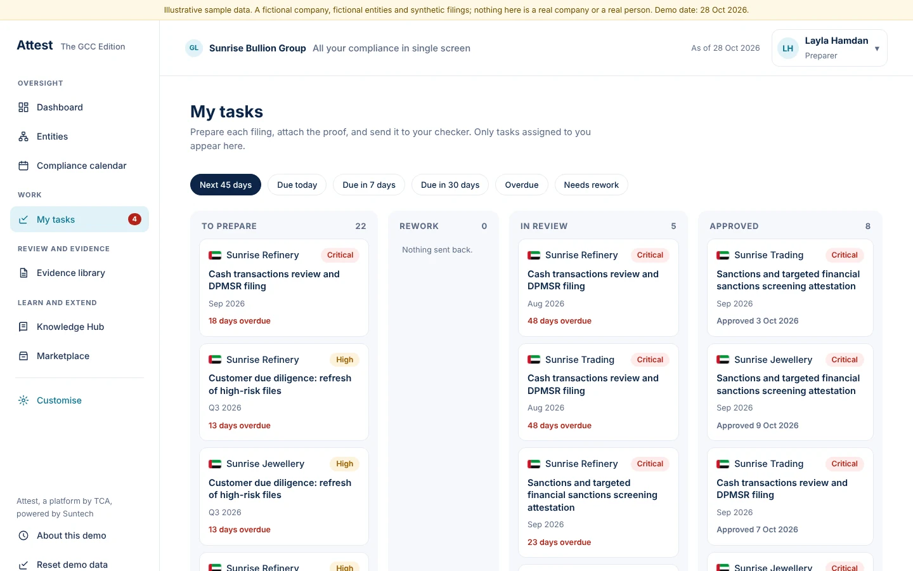This screenshot has height=571, width=913.
Task: Open Sunrise Trading sanctions card approved 3 Oct
Action: pos(790,288)
